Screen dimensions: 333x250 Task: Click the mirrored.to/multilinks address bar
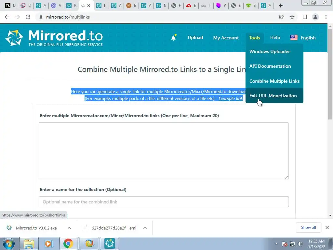157,17
